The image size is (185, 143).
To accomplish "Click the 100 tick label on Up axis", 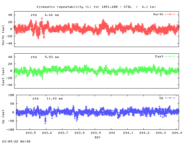I will pos(11,95).
